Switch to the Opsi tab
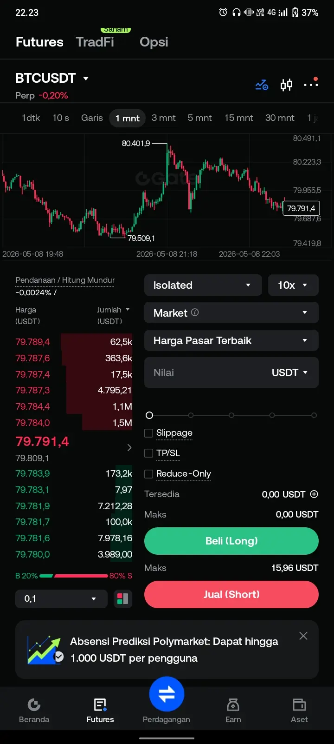Viewport: 334px width, 744px height. 154,42
